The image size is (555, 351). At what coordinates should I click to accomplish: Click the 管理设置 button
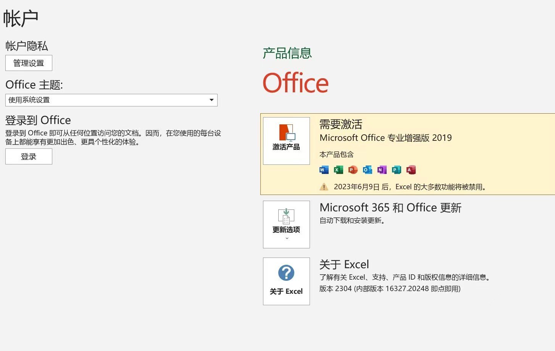tap(29, 63)
